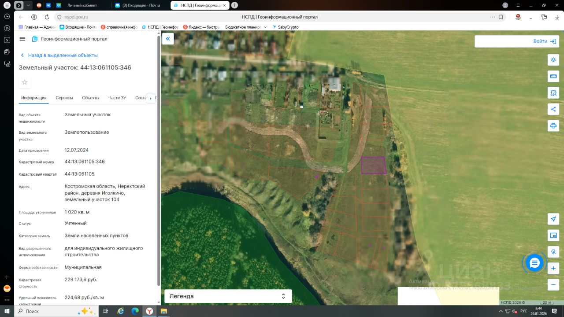Viewport: 564px width, 317px height.
Task: Select the ruler measurement tool
Action: point(553,76)
